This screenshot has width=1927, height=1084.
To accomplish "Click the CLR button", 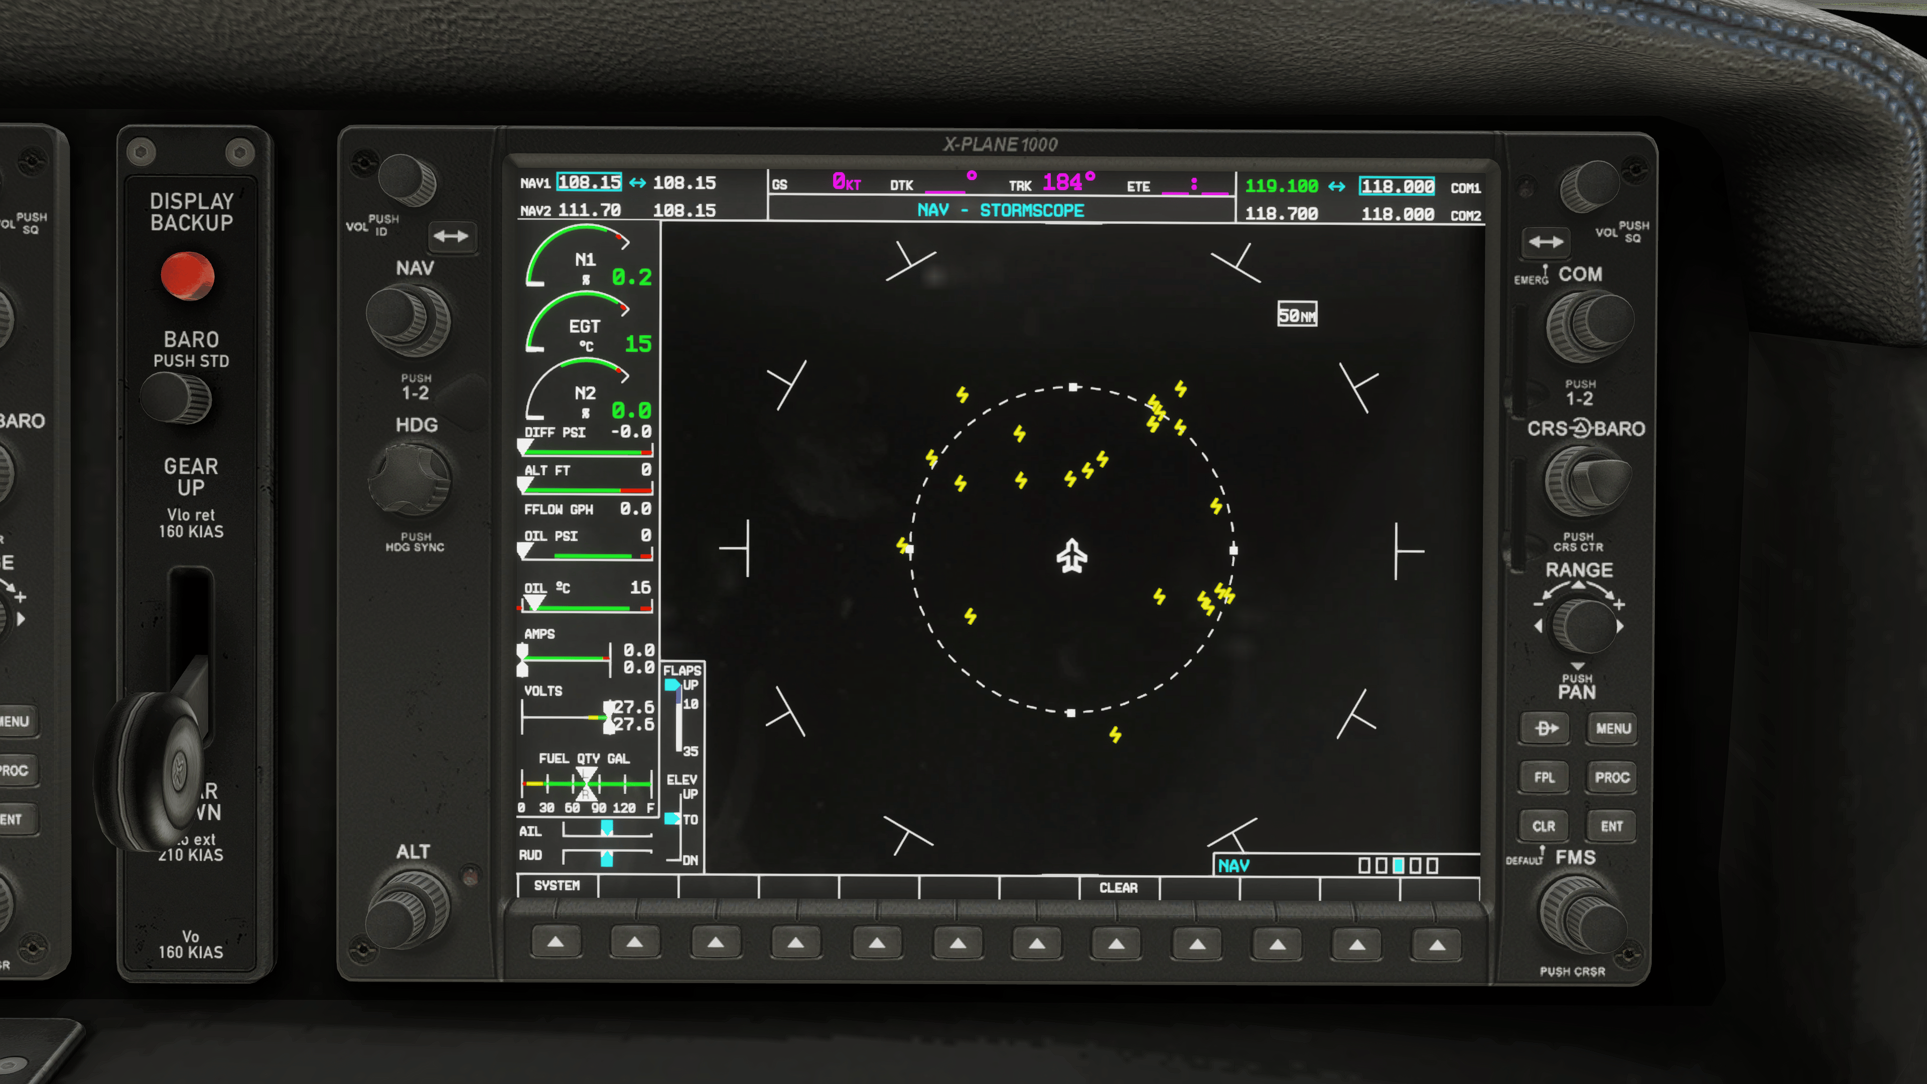I will 1544,826.
